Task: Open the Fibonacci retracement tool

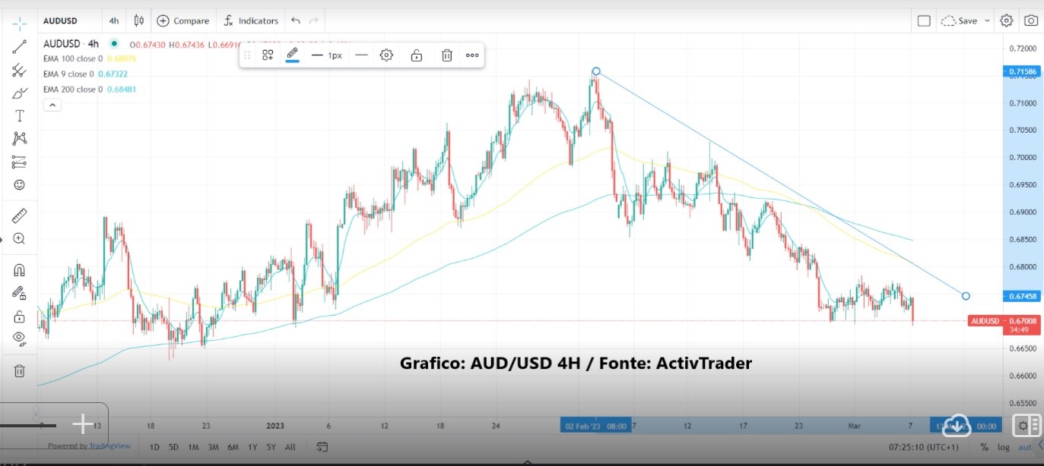Action: 19,70
